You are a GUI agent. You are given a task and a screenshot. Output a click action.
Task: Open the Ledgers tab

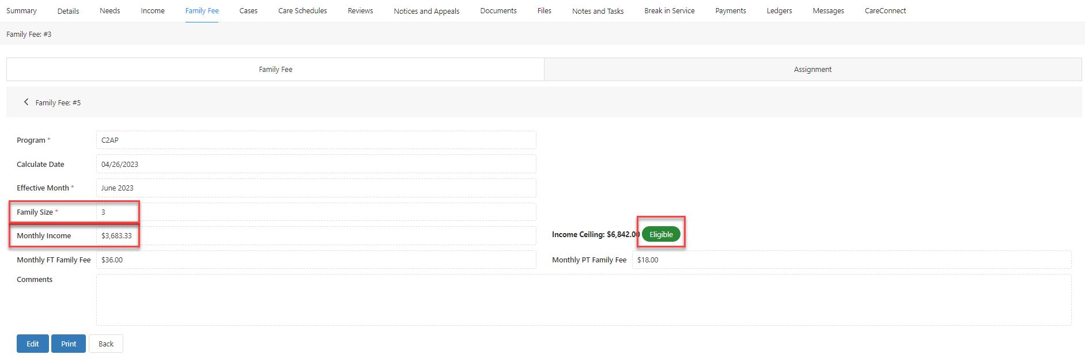(x=779, y=11)
